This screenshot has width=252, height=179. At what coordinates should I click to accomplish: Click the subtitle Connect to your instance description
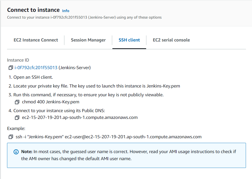(84, 17)
